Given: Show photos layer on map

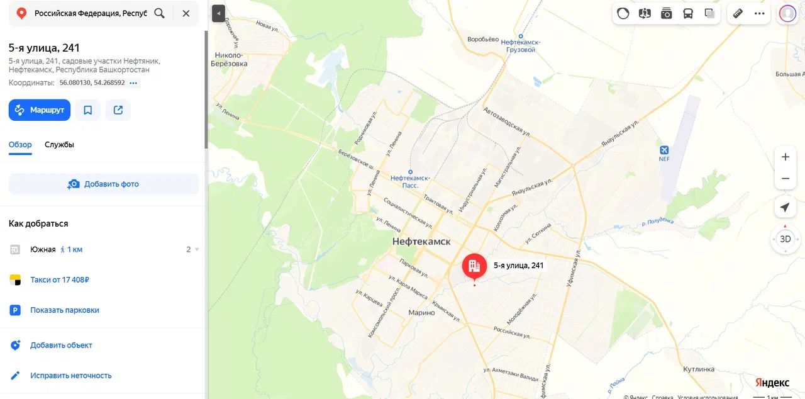Looking at the screenshot, I should click(x=667, y=13).
